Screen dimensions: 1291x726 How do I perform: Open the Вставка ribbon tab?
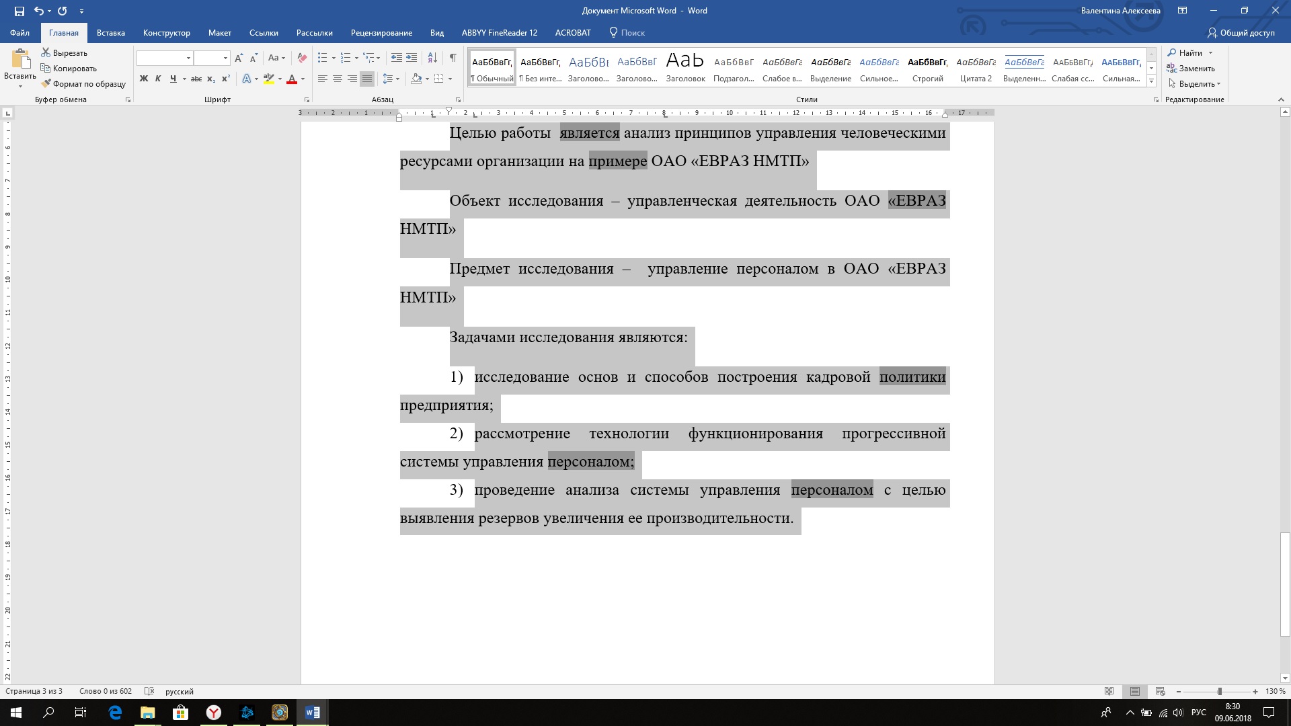tap(110, 32)
